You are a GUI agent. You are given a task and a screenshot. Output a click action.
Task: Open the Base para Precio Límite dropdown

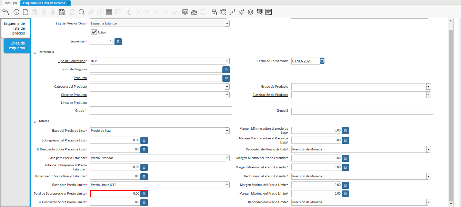[x=227, y=185]
